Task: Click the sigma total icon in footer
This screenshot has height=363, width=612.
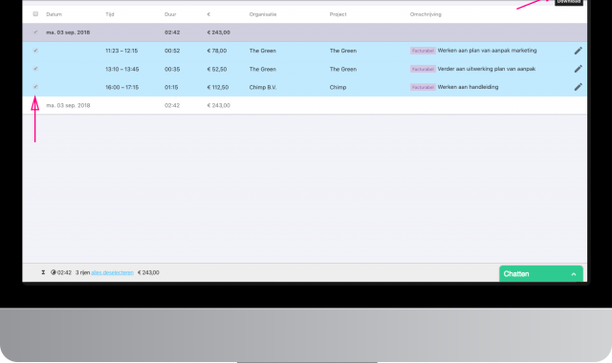Action: click(43, 272)
